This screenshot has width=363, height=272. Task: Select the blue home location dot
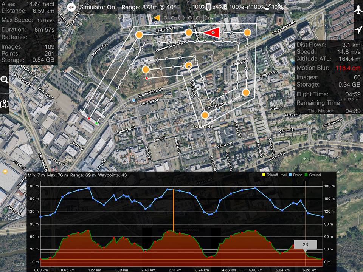pyautogui.click(x=133, y=100)
